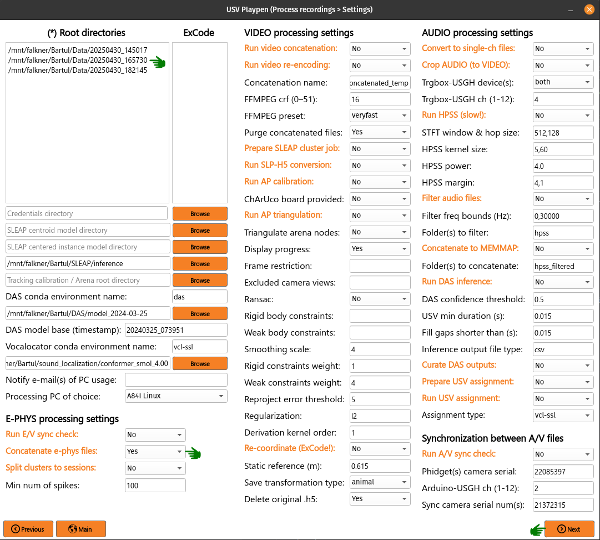Click the Notify e-mail(s) field

tap(176, 380)
